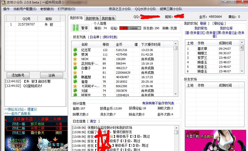Viewport: 248px width, 151px height.
Task: Click star icon beside NEOK
Action: tap(75, 59)
